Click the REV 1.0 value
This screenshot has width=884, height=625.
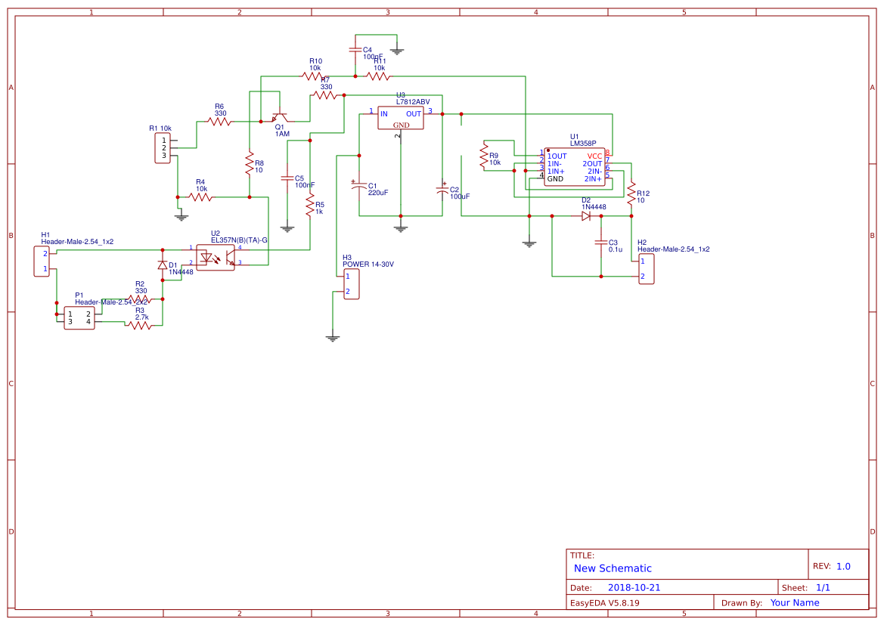843,566
